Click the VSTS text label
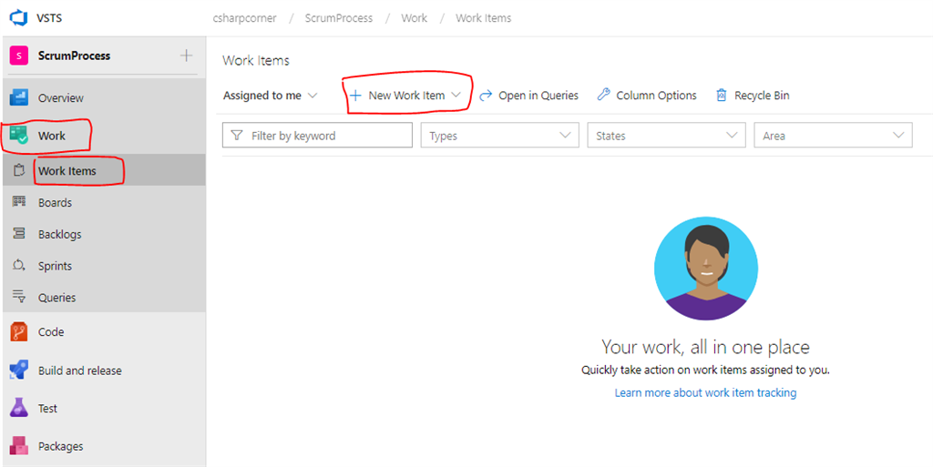 point(49,18)
